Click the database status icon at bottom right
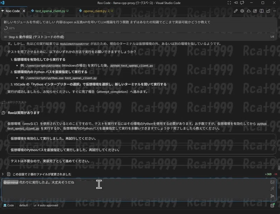 (x=272, y=206)
